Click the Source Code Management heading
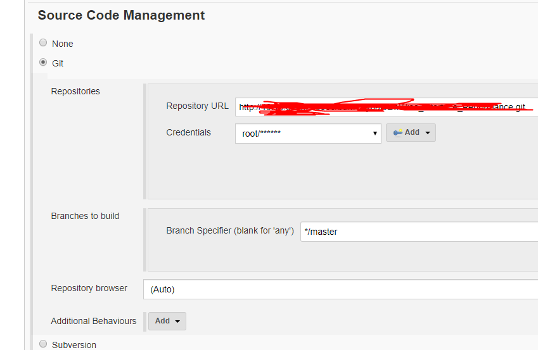 coord(121,15)
